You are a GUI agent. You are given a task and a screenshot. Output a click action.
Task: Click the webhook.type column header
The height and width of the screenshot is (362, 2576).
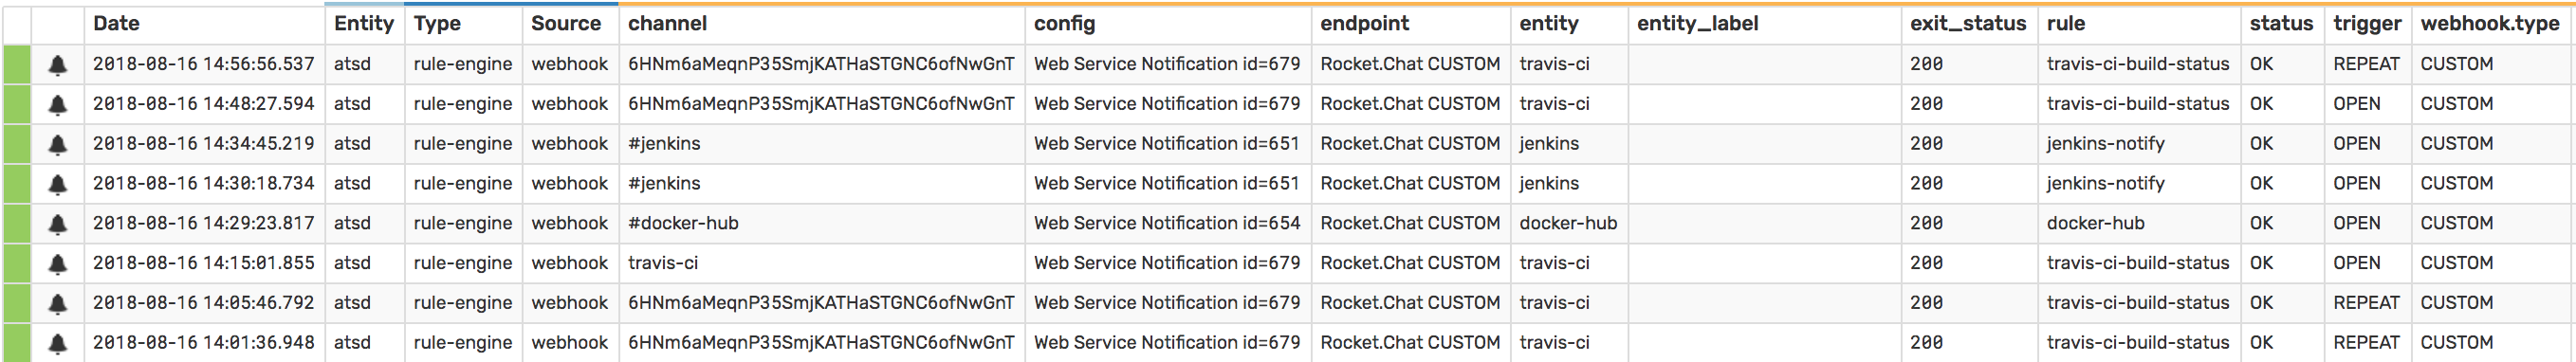(2489, 23)
